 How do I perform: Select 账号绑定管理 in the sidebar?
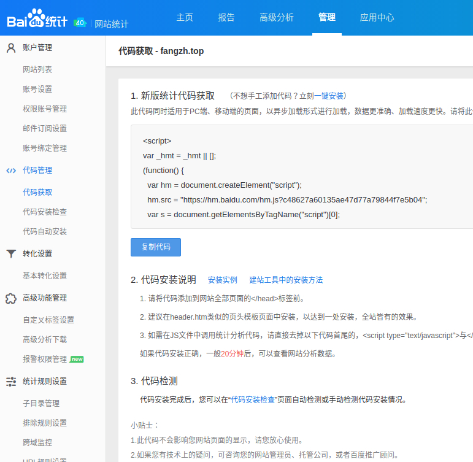click(x=45, y=148)
